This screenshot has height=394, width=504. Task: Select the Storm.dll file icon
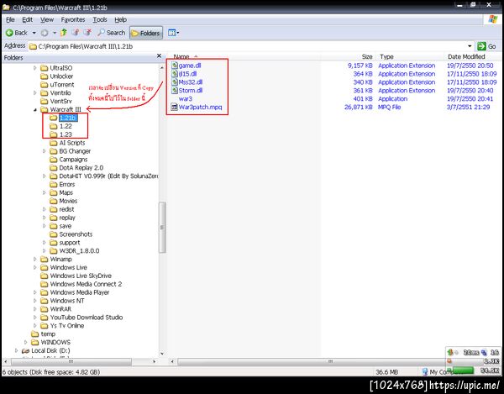(x=175, y=91)
